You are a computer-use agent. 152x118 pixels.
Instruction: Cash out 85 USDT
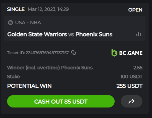click(x=61, y=101)
